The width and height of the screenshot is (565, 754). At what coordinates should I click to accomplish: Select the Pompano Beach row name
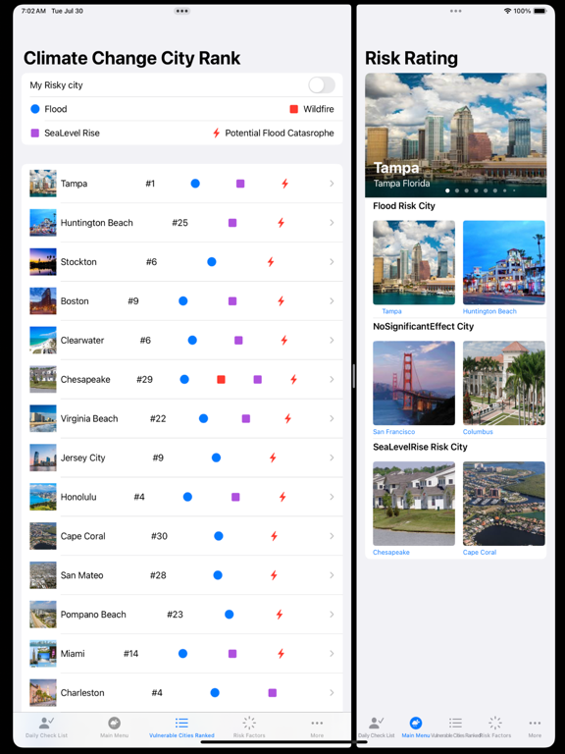93,614
